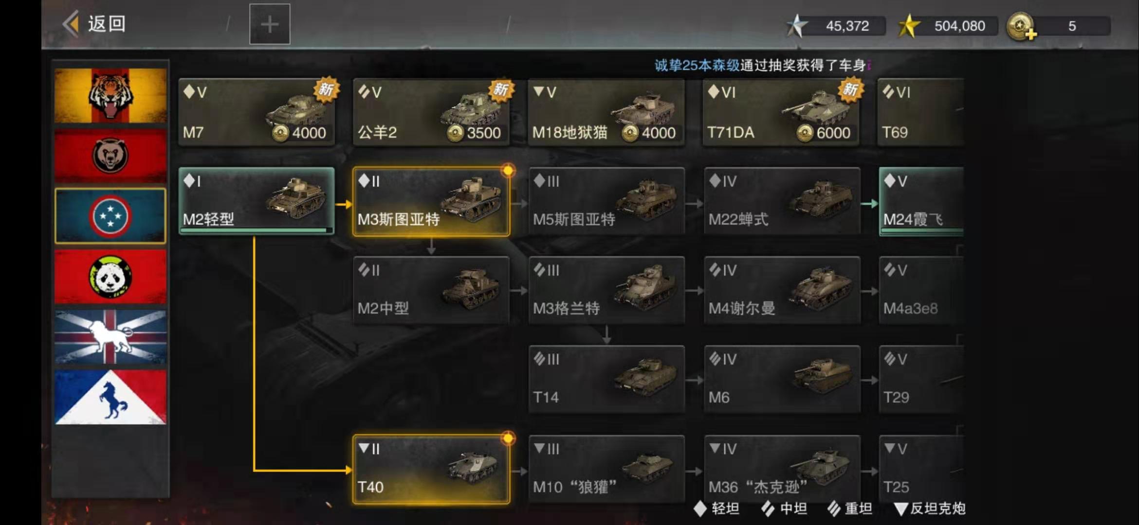Select the M2轻型 tier I tank
This screenshot has width=1139, height=525.
[x=257, y=201]
